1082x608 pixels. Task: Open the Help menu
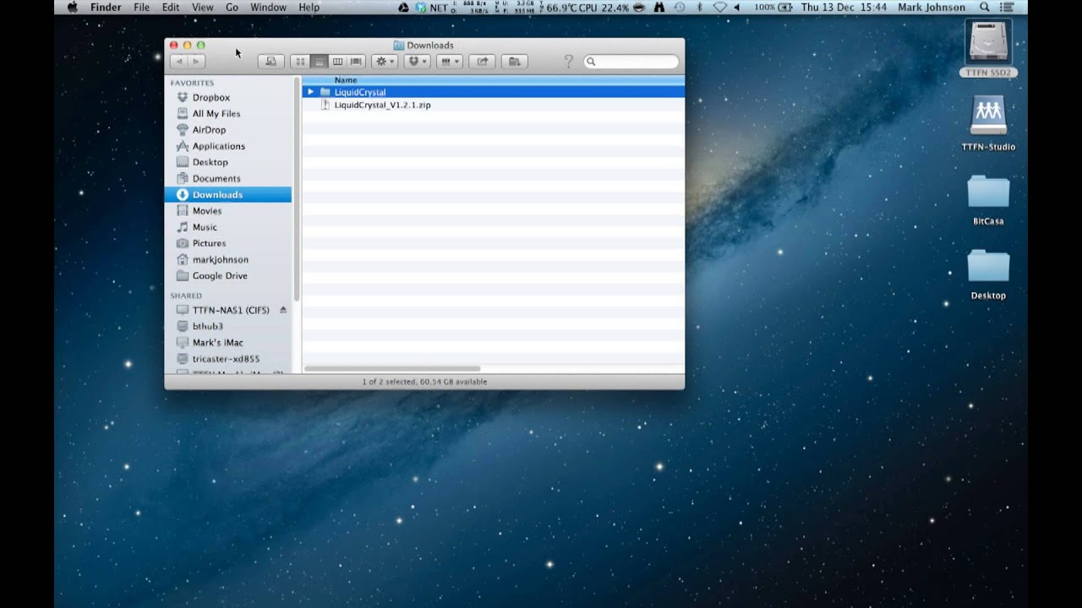click(x=309, y=8)
